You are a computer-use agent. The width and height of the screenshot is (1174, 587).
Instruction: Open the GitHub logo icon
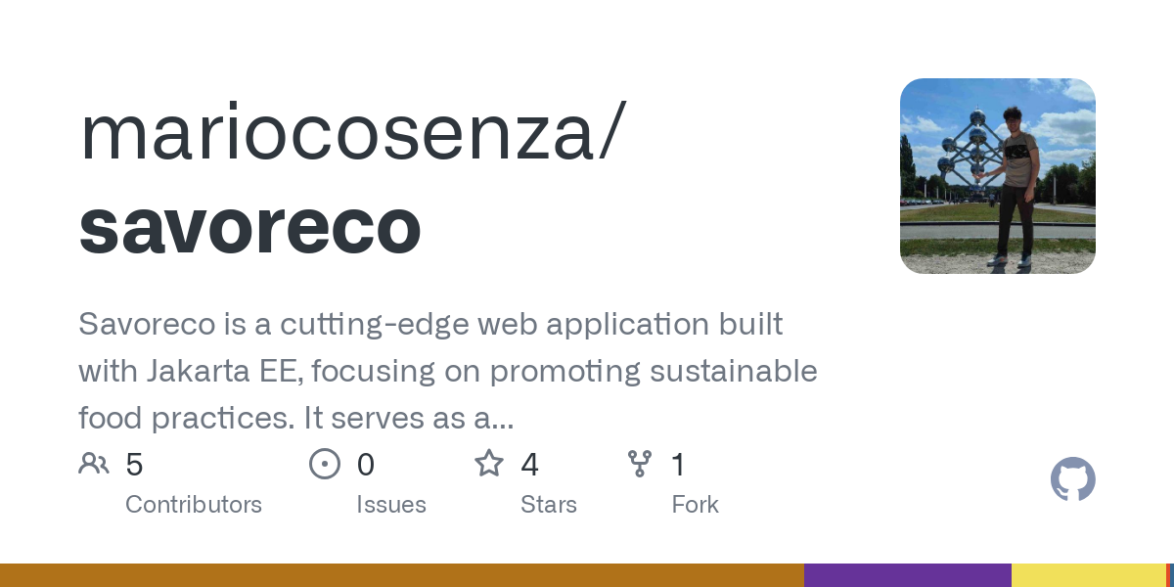click(x=1072, y=480)
